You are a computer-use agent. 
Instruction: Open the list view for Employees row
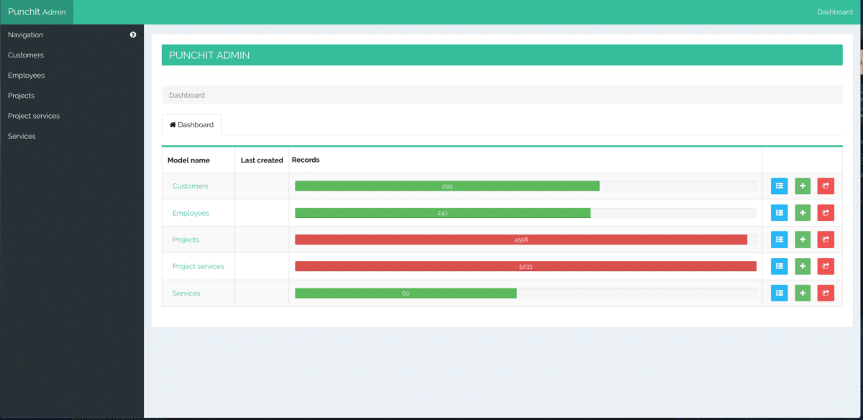coord(779,213)
